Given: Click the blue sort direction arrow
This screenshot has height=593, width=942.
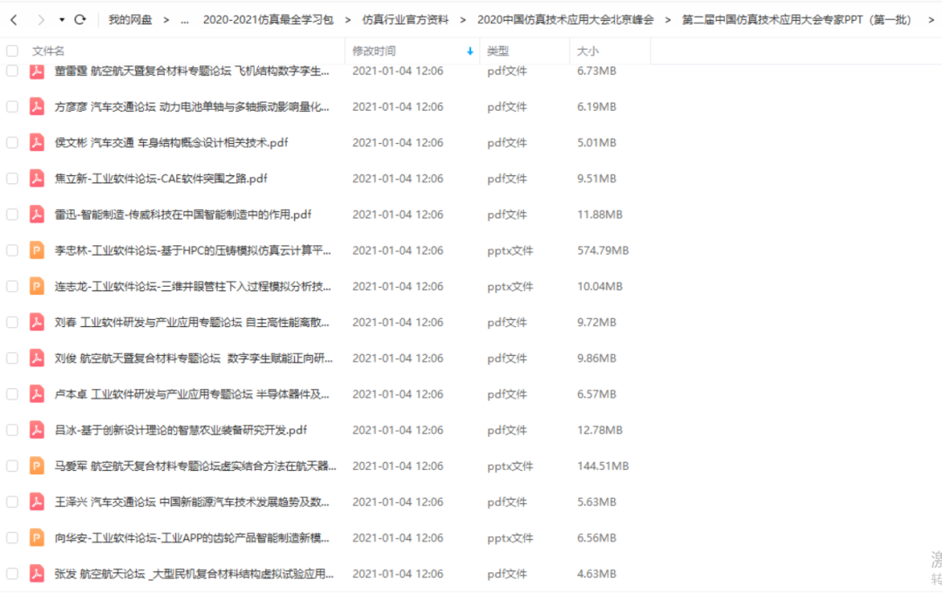Looking at the screenshot, I should [x=470, y=51].
